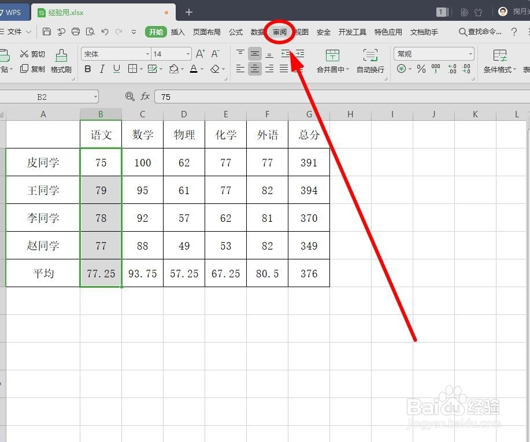Apply the font color A swatch
Screen dimensions: 530x442
tap(194, 69)
